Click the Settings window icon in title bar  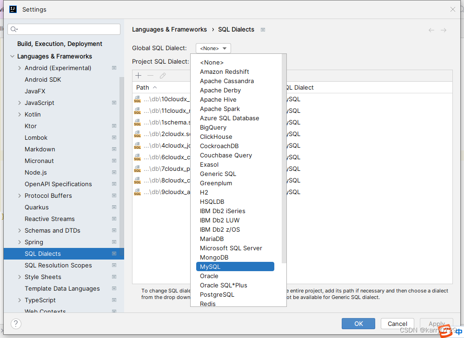[12, 9]
